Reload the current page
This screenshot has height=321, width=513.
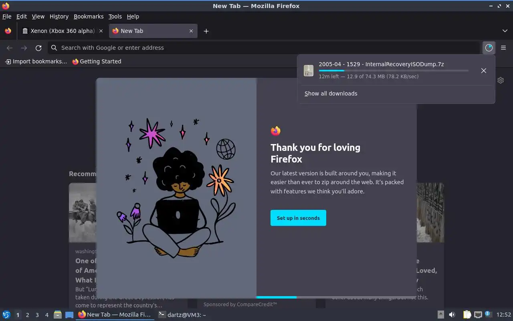click(38, 48)
